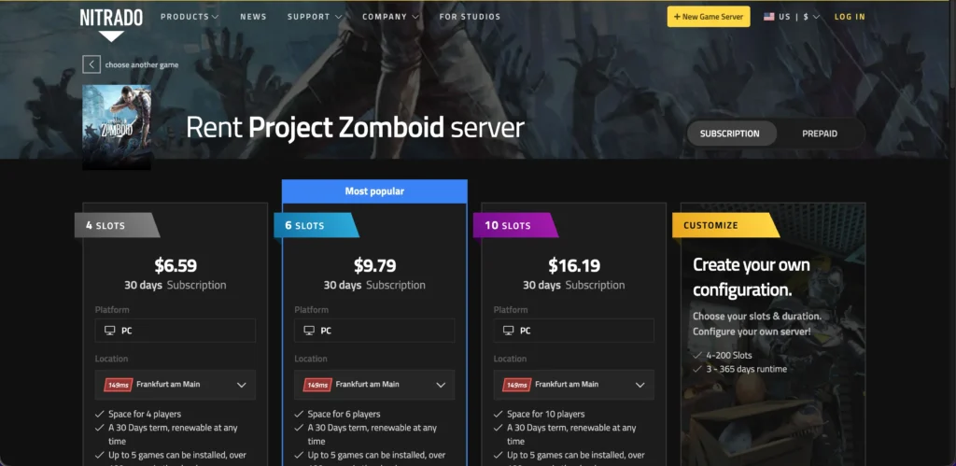
Task: Click the PC platform field in 6 Slots card
Action: (374, 331)
